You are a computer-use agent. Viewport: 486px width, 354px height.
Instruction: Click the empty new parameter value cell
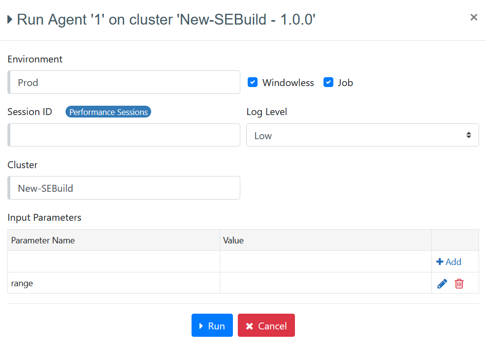[x=325, y=262]
